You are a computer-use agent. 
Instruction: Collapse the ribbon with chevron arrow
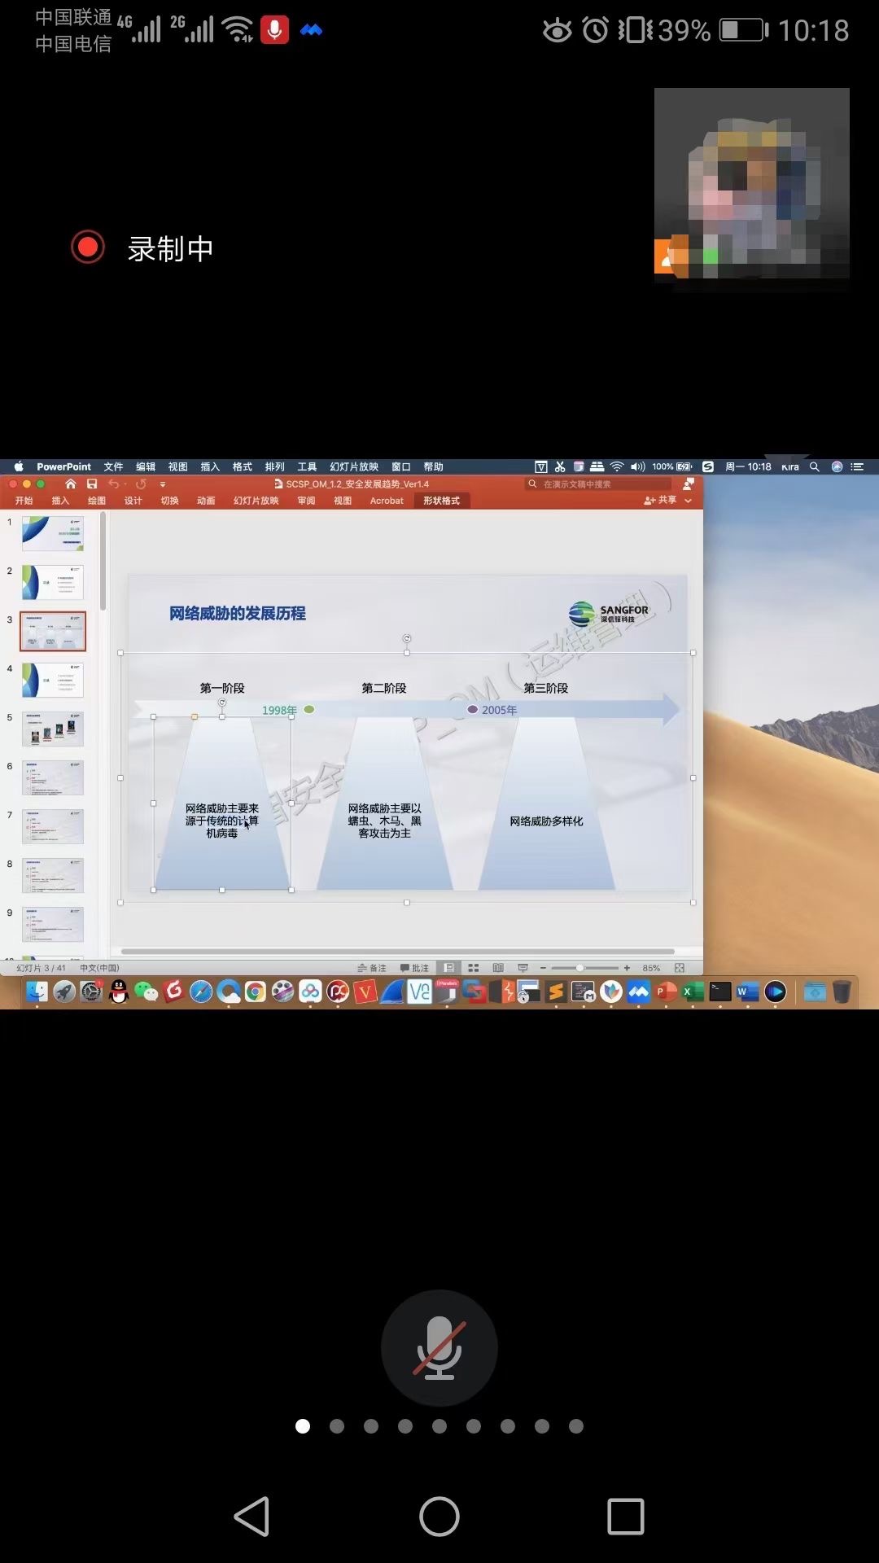pyautogui.click(x=689, y=501)
